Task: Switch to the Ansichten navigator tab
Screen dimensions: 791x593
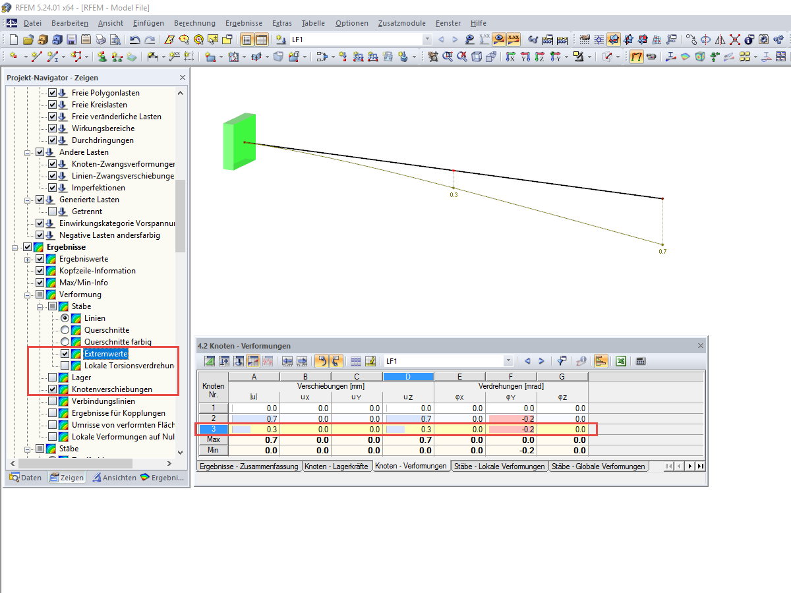Action: (x=114, y=478)
